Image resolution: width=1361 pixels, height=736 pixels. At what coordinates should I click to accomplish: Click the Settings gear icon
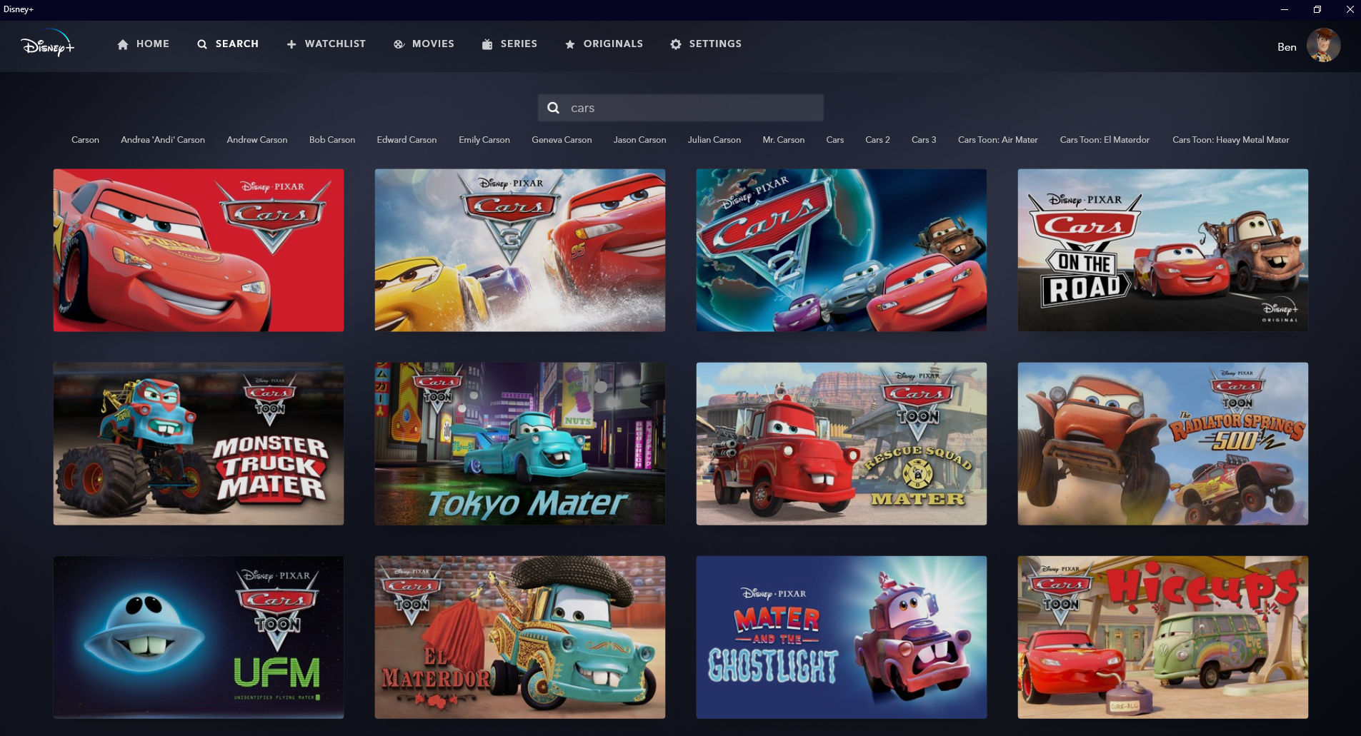tap(676, 44)
